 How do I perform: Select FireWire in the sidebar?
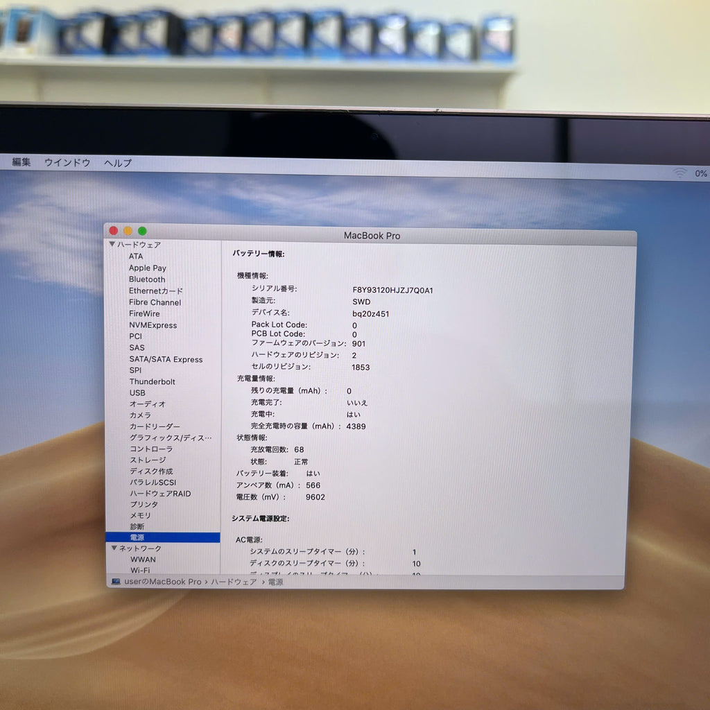pos(144,313)
